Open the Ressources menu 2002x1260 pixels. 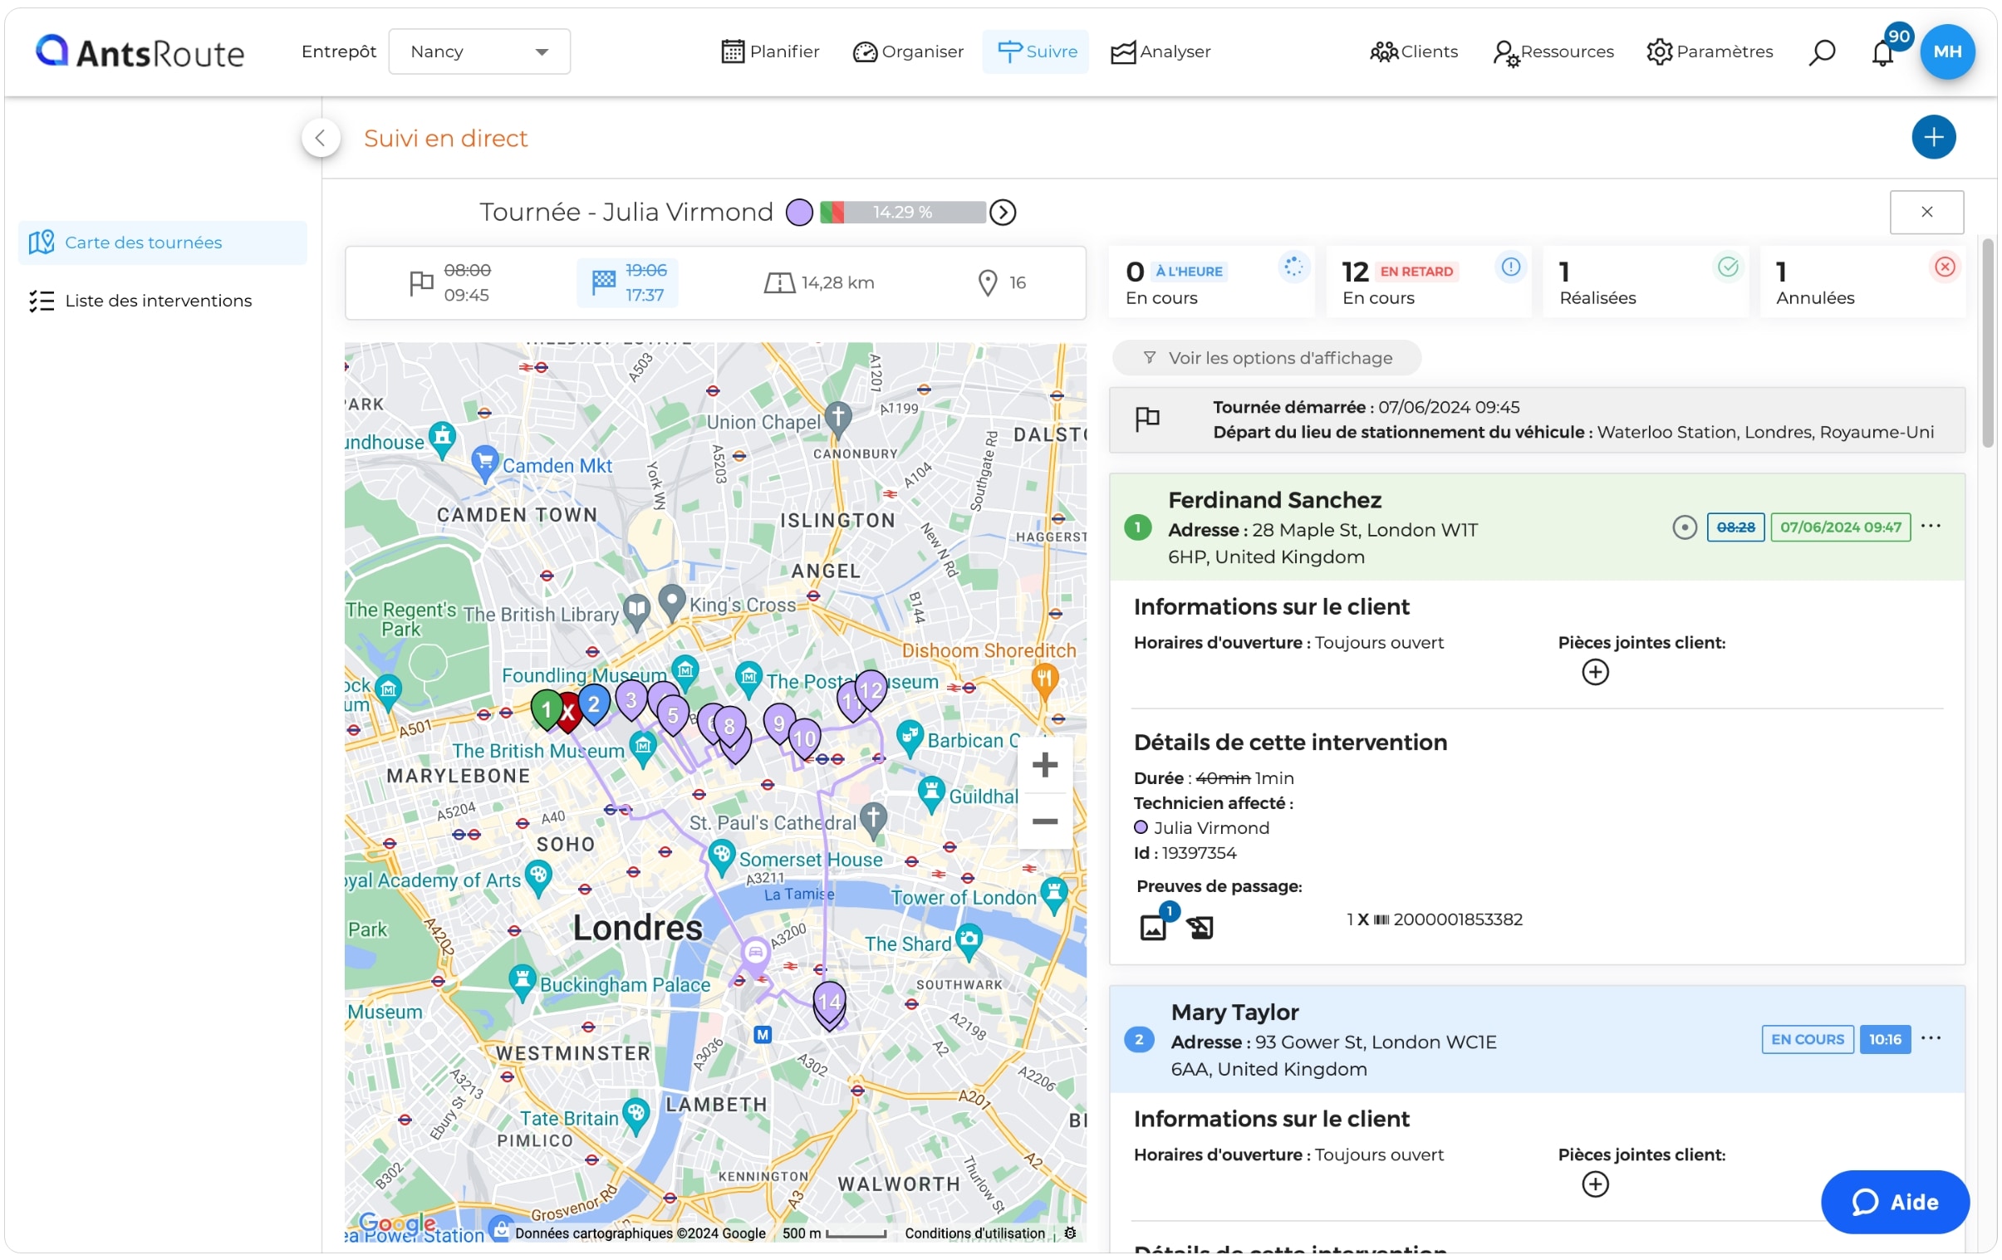coord(1553,51)
